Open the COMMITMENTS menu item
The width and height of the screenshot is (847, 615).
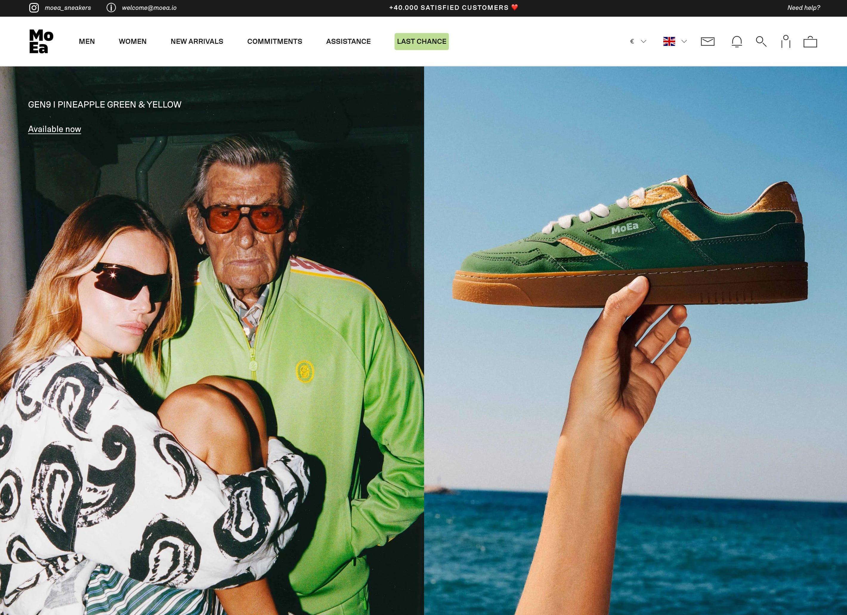274,41
